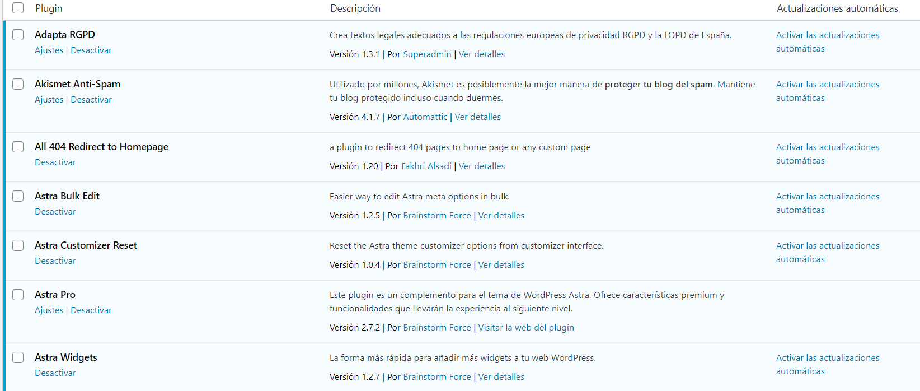
Task: Click the Akismet Anti-Spam plugin name
Action: pos(77,84)
